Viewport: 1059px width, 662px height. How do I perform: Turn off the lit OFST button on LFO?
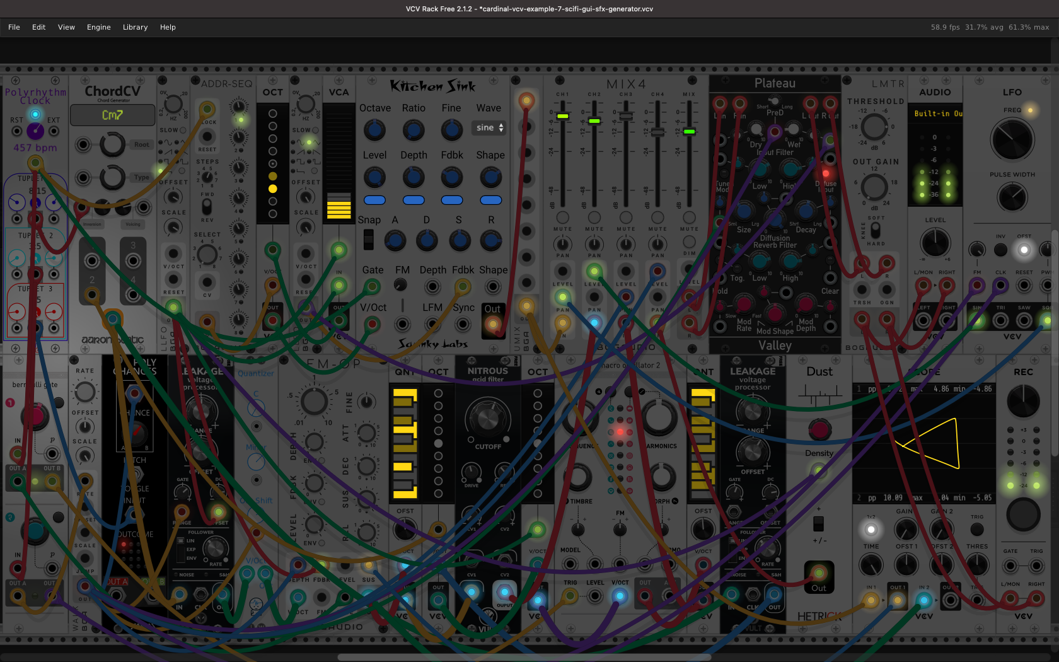tap(1024, 250)
